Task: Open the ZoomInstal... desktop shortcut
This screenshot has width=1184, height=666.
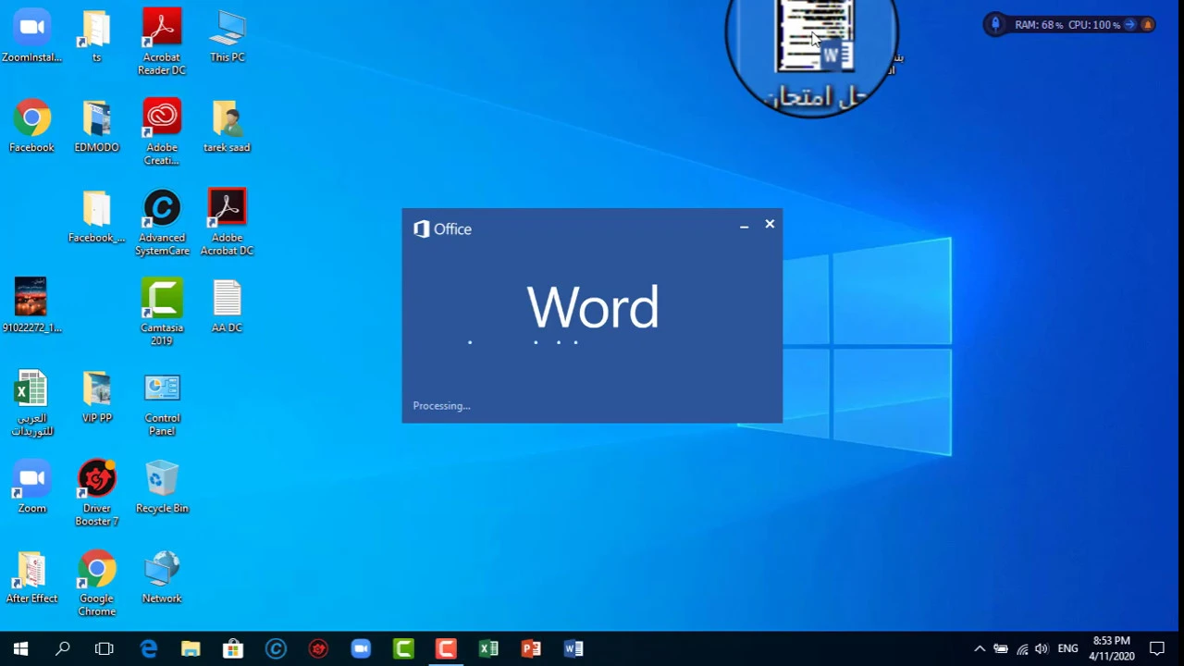Action: click(31, 37)
